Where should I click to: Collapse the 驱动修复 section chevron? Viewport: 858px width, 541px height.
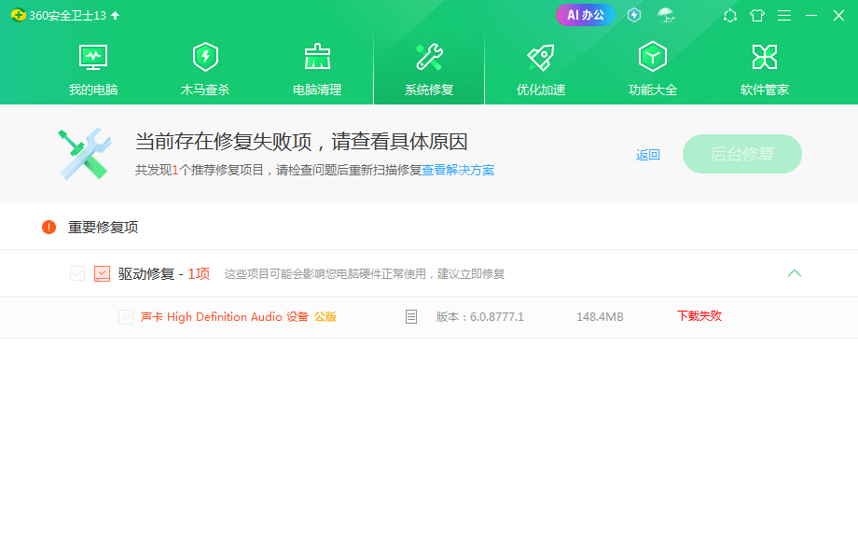794,273
